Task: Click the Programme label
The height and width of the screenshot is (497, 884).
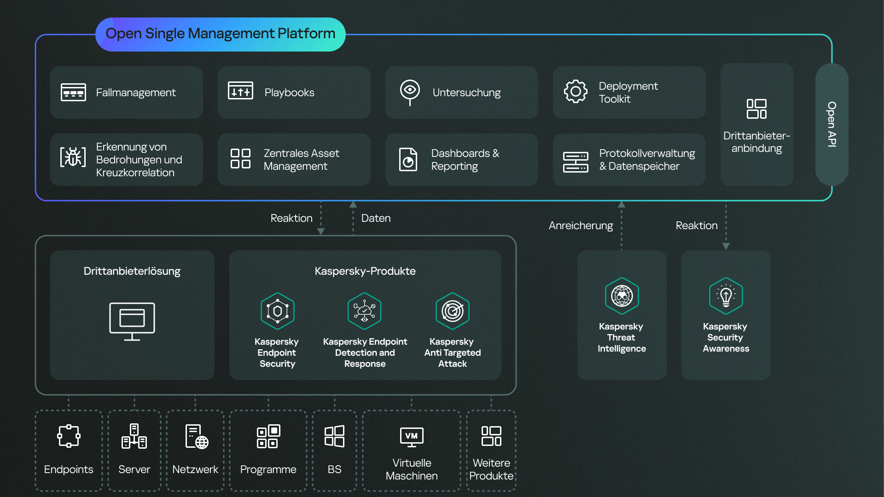Action: tap(268, 469)
